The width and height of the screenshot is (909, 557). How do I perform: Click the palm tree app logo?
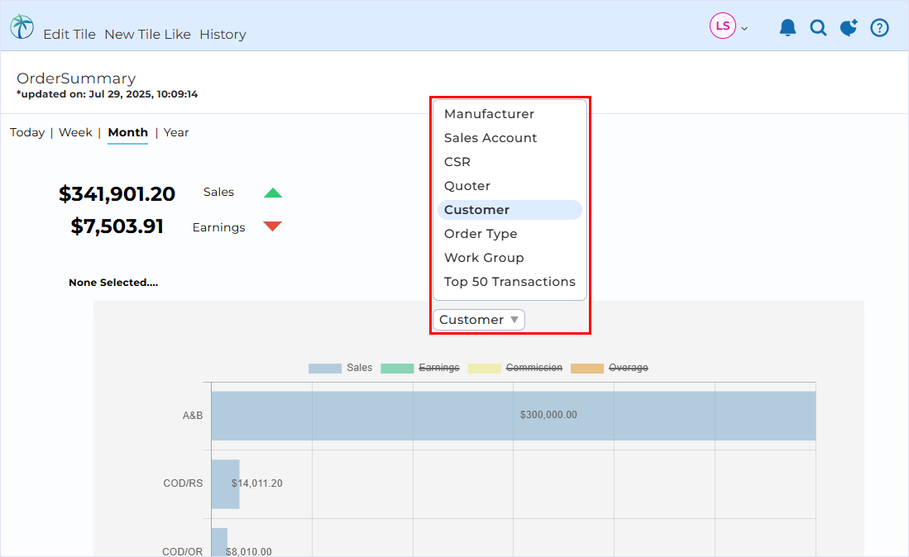pos(22,26)
